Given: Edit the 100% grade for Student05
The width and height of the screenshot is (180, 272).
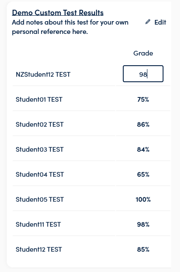Looking at the screenshot, I should pyautogui.click(x=143, y=199).
